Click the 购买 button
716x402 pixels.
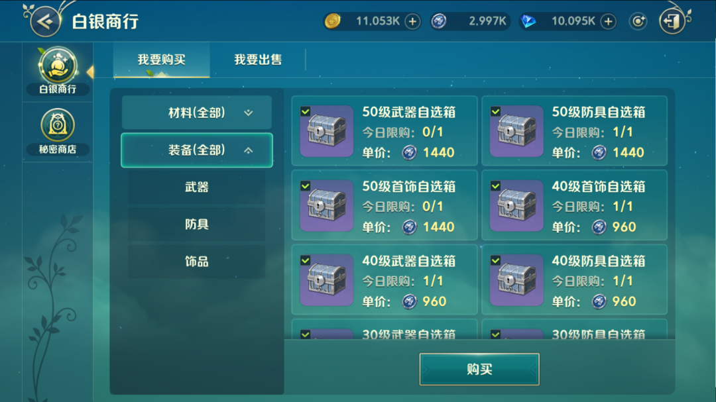tap(479, 369)
